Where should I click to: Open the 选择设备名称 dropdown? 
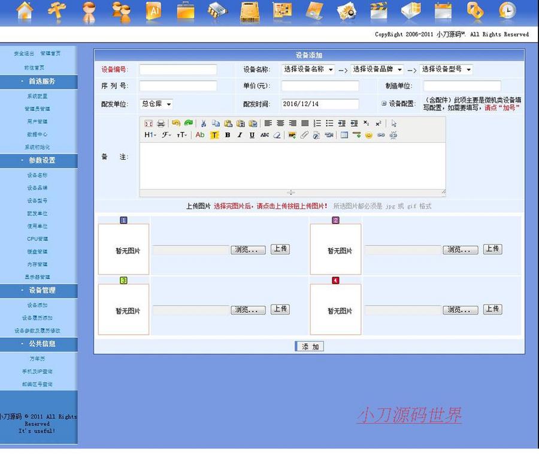click(308, 69)
